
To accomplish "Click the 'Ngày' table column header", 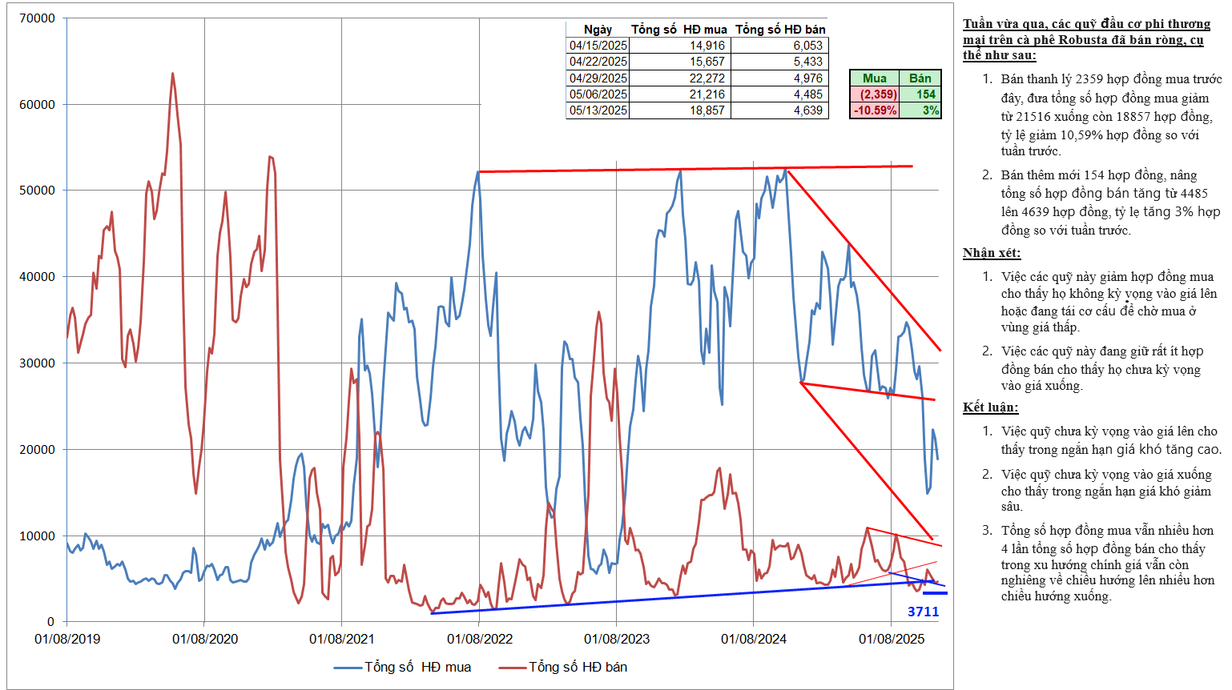I will [598, 30].
